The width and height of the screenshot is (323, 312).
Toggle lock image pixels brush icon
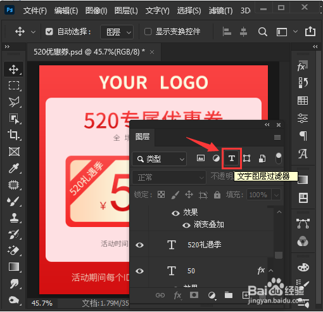tap(175, 195)
